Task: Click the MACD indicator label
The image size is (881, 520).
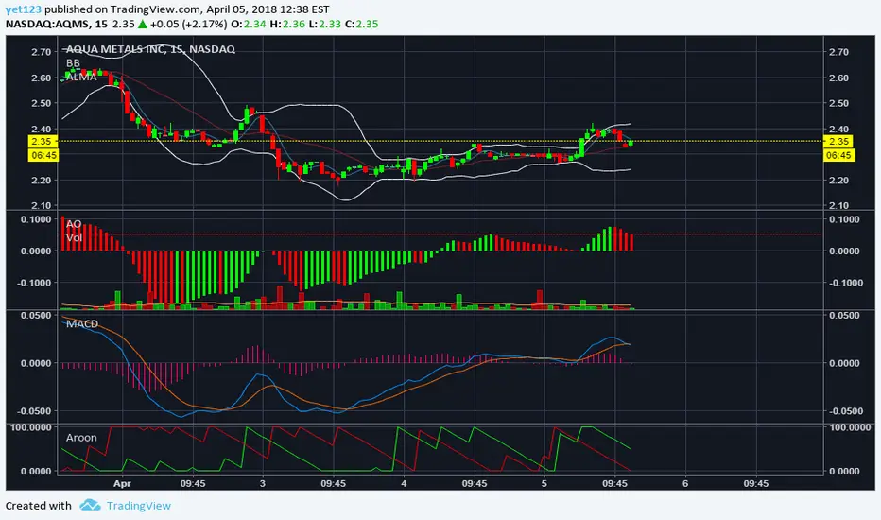Action: [x=82, y=323]
